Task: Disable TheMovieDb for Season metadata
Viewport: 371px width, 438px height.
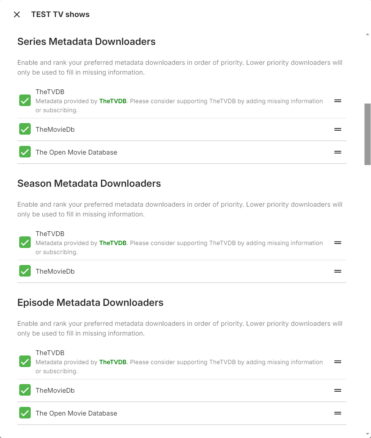Action: click(x=25, y=271)
